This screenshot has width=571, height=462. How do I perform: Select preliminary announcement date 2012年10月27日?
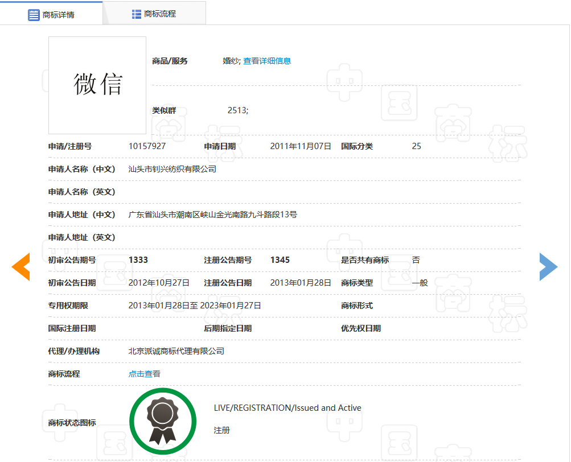tap(159, 283)
